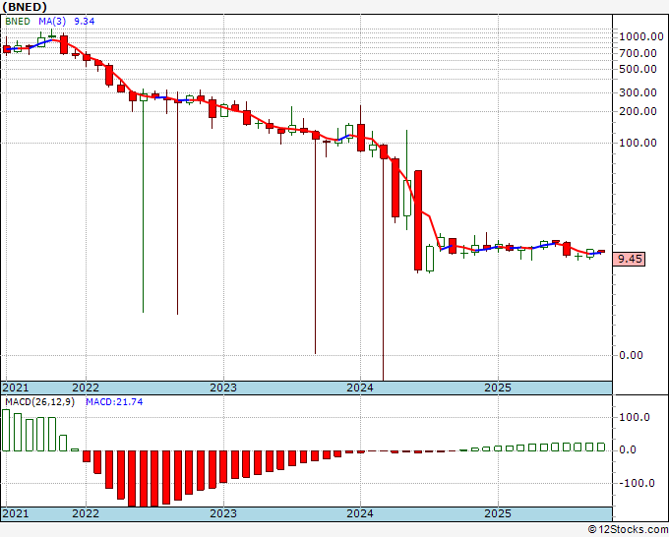Click the 0.00 price axis label

631,355
